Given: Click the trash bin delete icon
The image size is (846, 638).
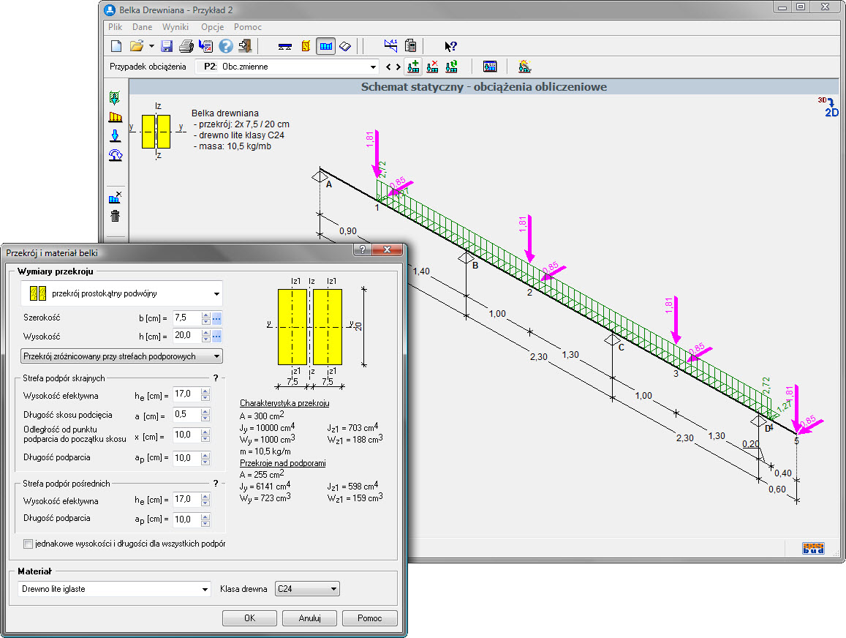Looking at the screenshot, I should (115, 216).
